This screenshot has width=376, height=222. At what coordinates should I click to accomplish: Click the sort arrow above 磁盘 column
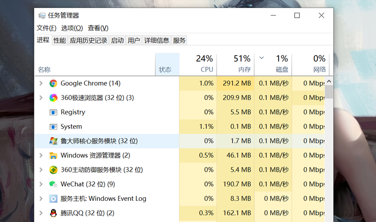[262, 58]
